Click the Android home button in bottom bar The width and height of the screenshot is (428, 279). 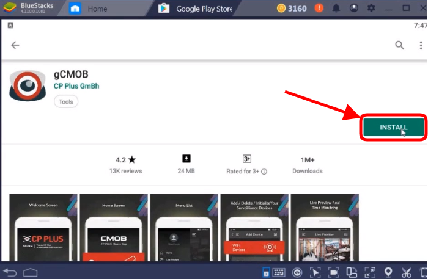click(31, 272)
